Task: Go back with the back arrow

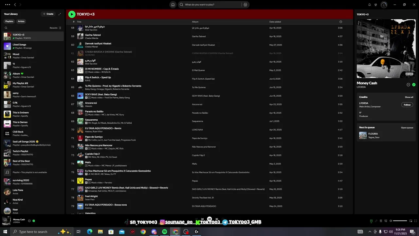Action: click(x=15, y=5)
